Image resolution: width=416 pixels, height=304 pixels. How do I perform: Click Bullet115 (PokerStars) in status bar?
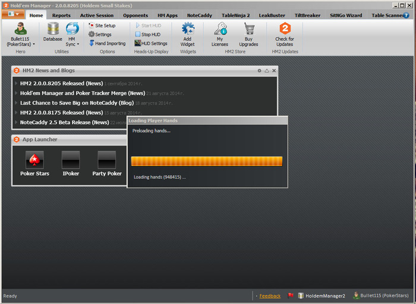coord(381,295)
